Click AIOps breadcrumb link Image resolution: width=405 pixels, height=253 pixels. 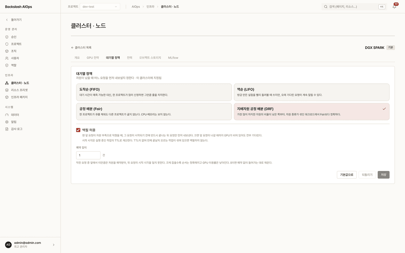point(136,7)
